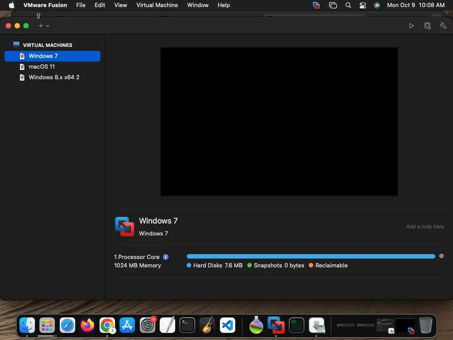Open the green-prompt terminal app in Dock
The image size is (453, 340).
[296, 325]
